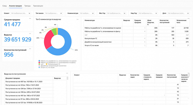
Task: Click the 956 receipts indicator value
Action: click(9, 55)
